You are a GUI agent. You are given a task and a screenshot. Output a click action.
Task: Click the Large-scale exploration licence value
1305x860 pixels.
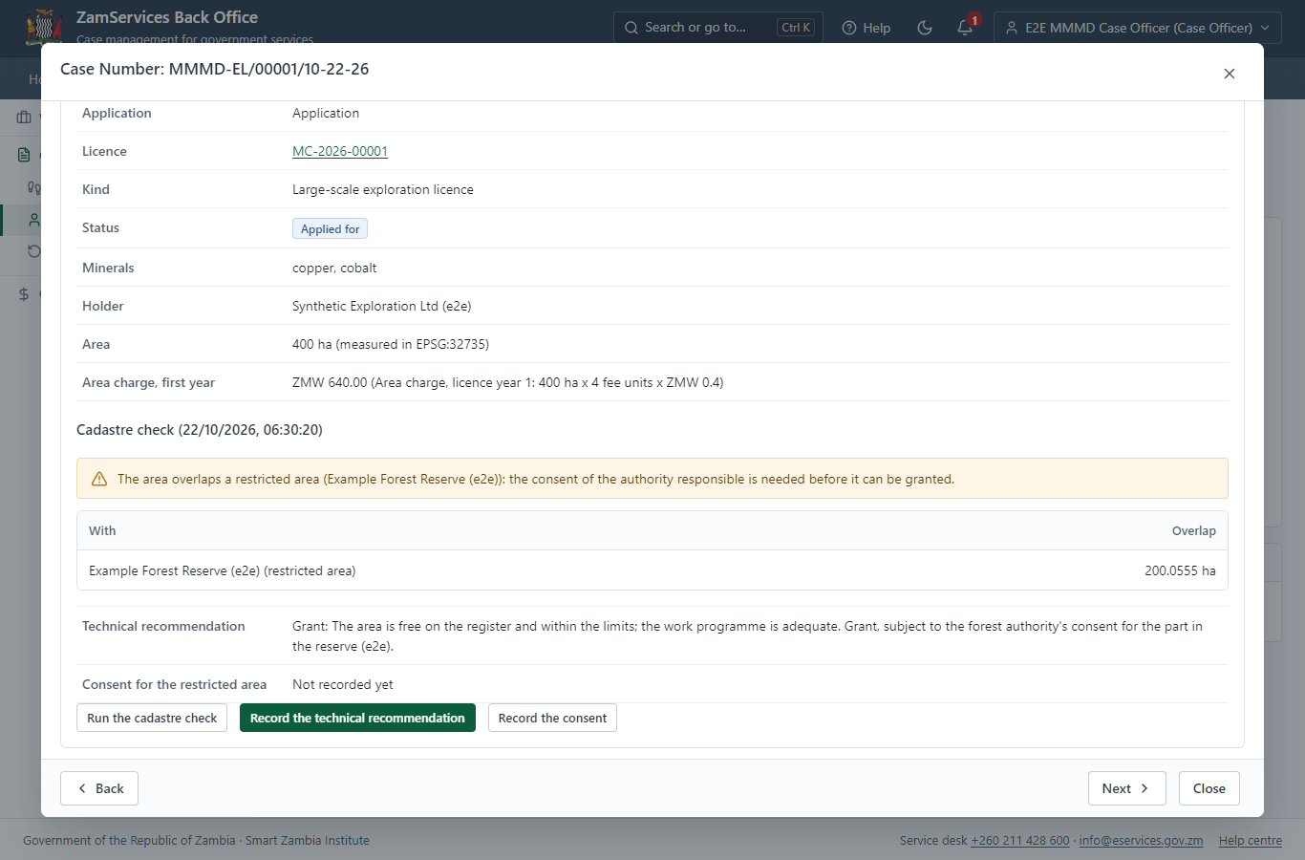click(x=383, y=189)
